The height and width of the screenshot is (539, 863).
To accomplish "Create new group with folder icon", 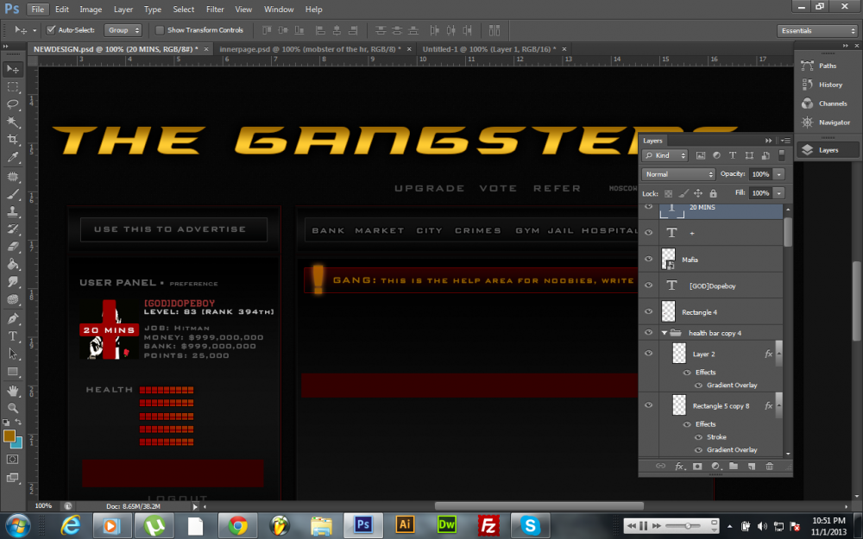I will click(733, 467).
